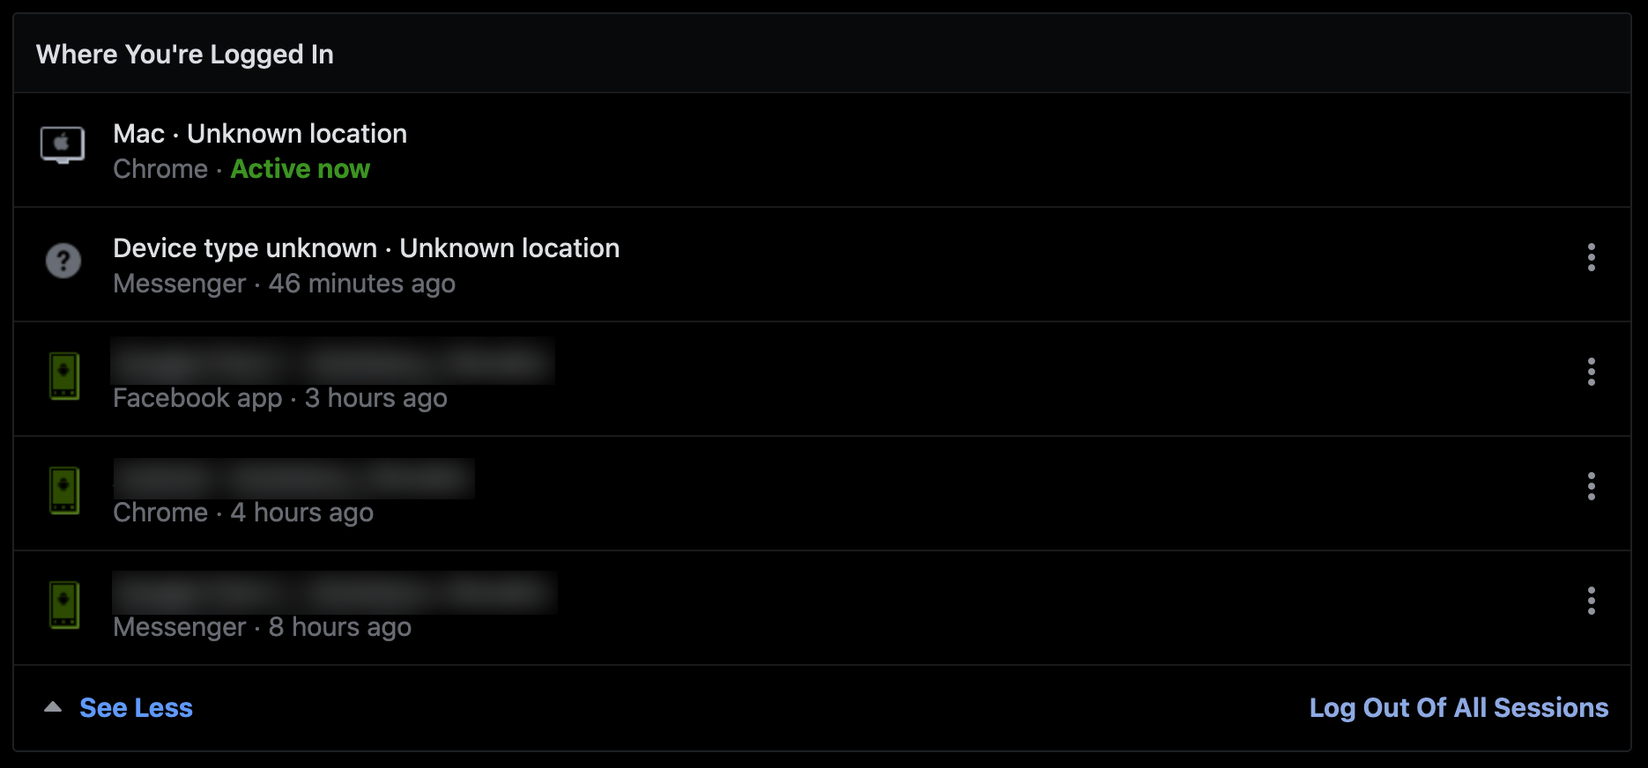Image resolution: width=1648 pixels, height=768 pixels.
Task: Click Log Out Of All Sessions
Action: tap(1459, 708)
